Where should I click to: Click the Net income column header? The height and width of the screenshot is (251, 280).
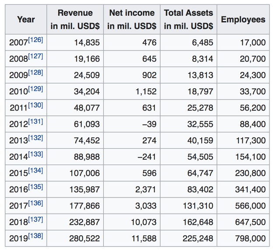click(132, 20)
